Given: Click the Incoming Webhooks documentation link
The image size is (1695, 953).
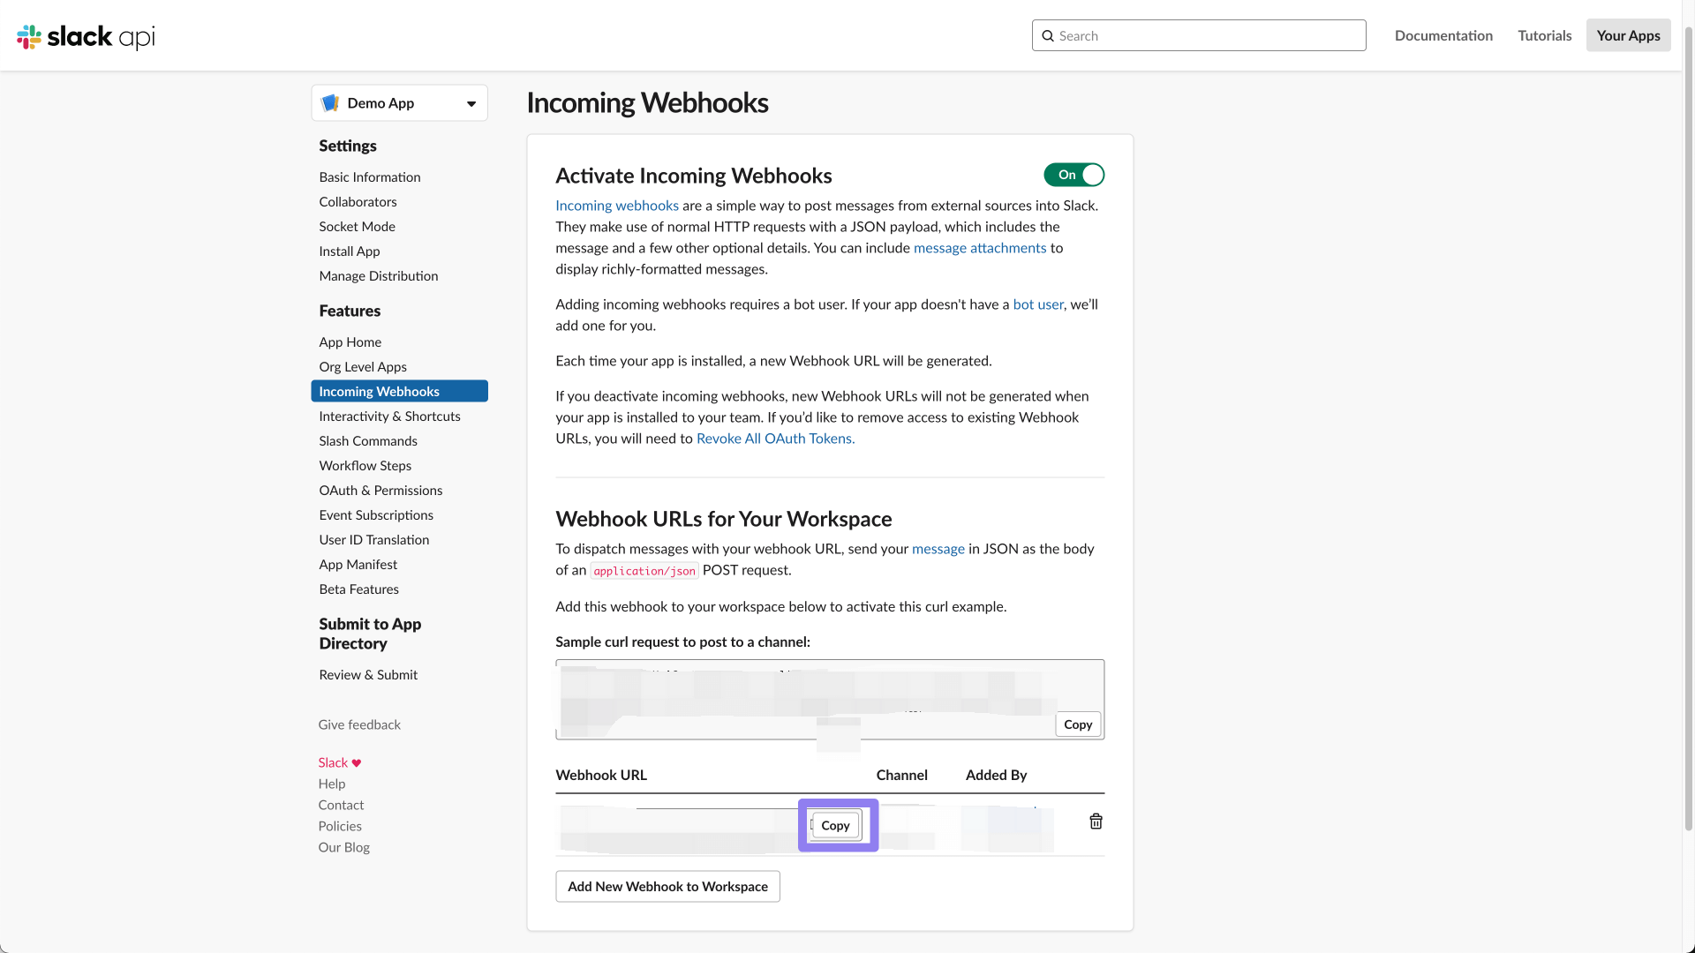Looking at the screenshot, I should tap(617, 205).
